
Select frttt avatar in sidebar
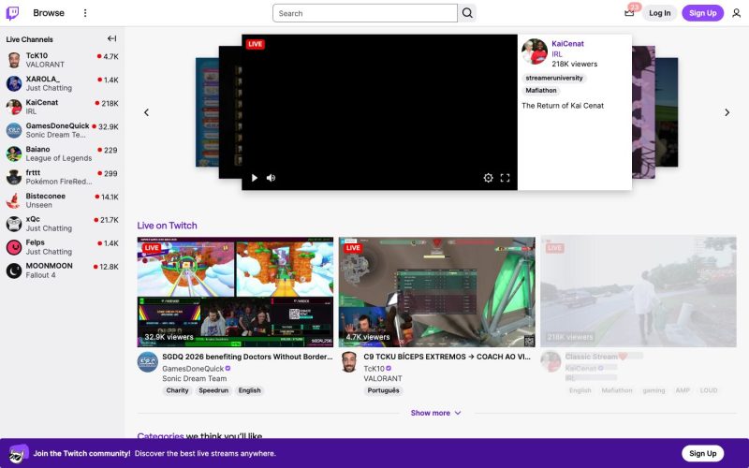14,177
